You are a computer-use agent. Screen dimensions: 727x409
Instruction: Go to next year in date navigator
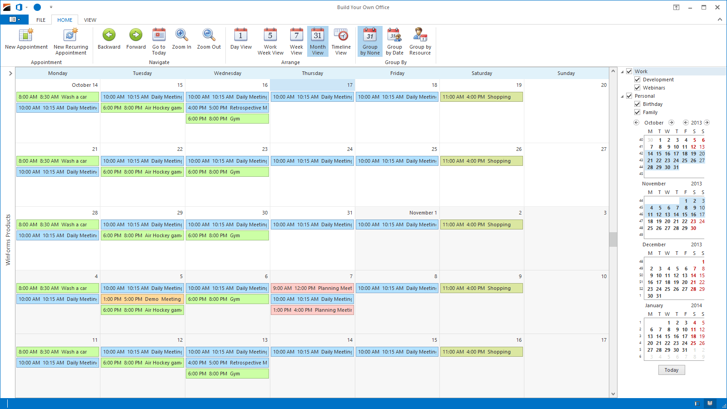tap(707, 123)
